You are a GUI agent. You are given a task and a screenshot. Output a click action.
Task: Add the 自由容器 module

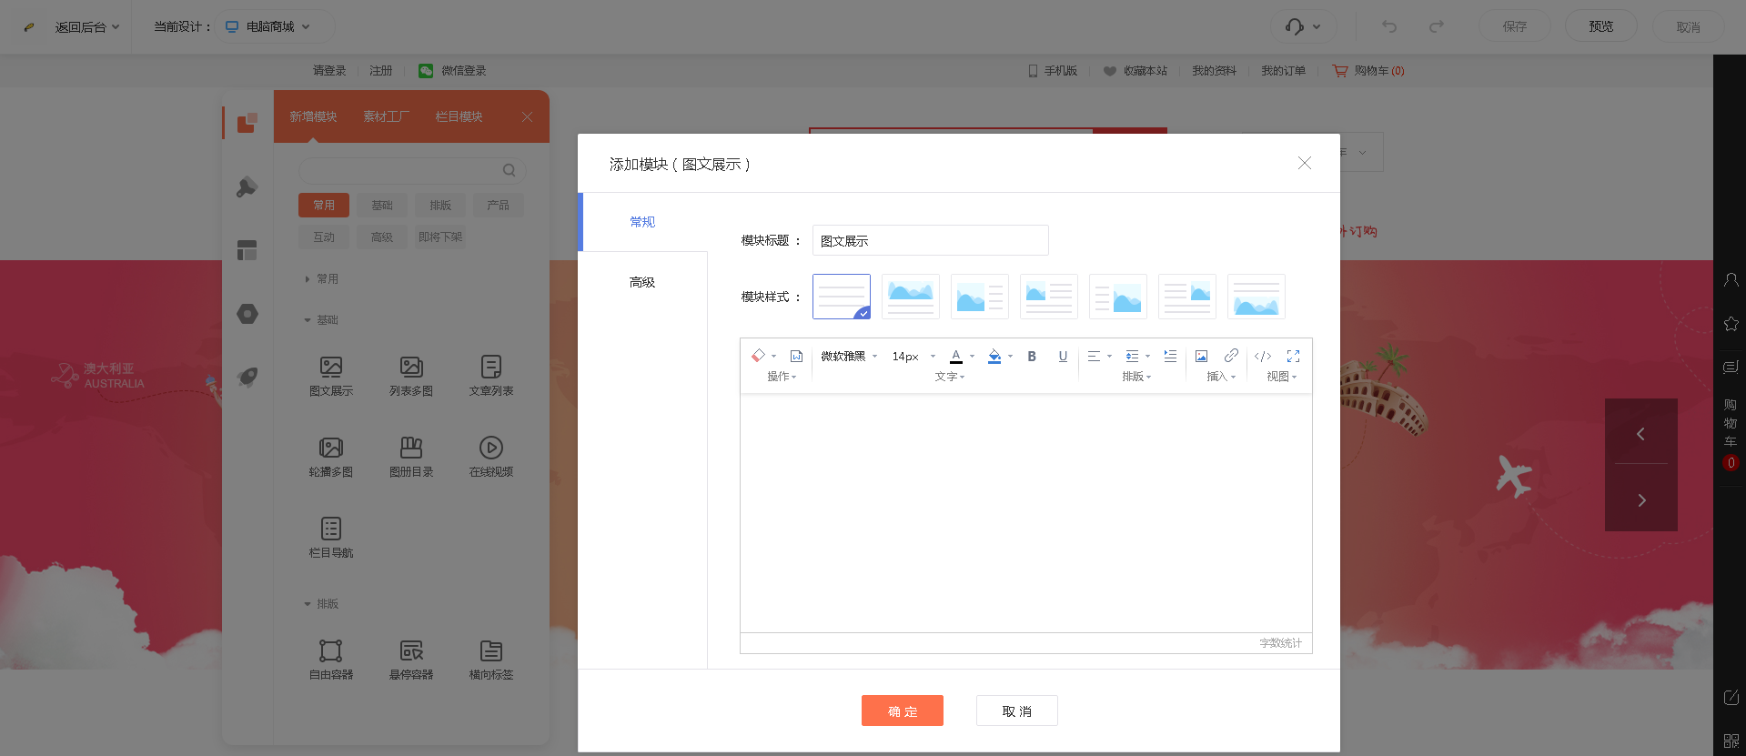pyautogui.click(x=331, y=660)
